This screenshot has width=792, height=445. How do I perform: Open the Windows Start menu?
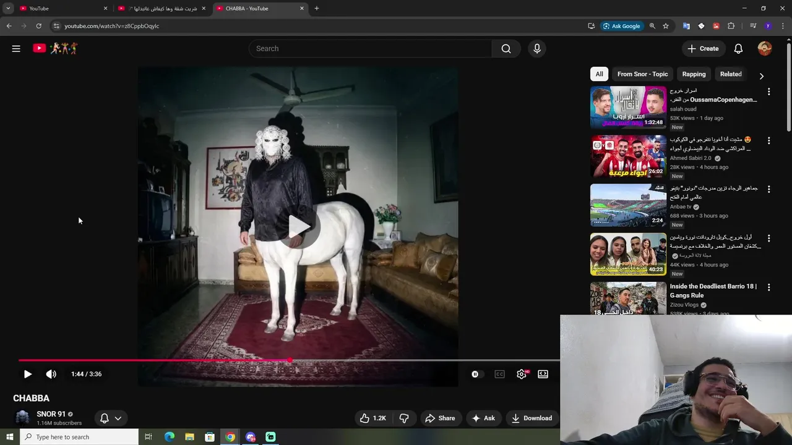click(x=9, y=437)
